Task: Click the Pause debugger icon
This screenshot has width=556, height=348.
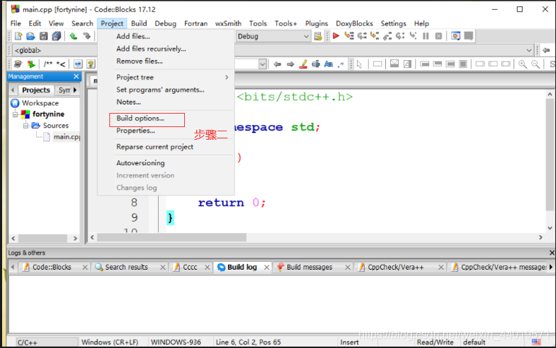Action: [x=426, y=36]
